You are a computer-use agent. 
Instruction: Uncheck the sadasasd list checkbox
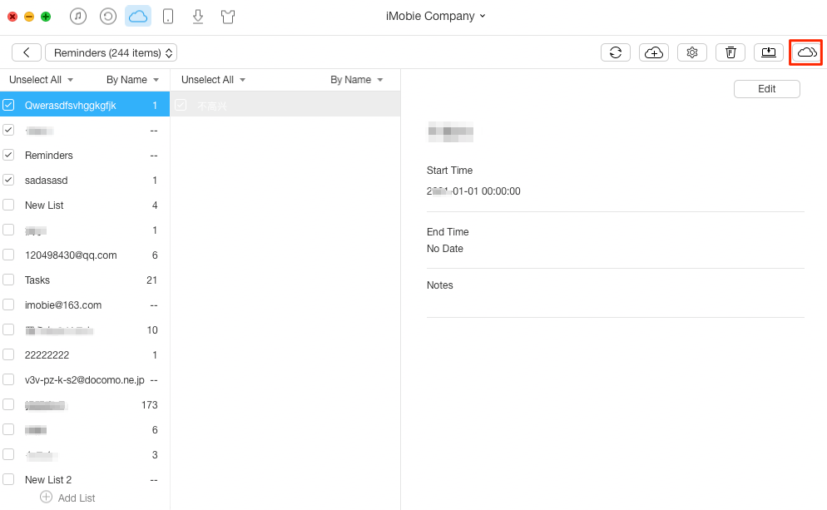pyautogui.click(x=8, y=180)
